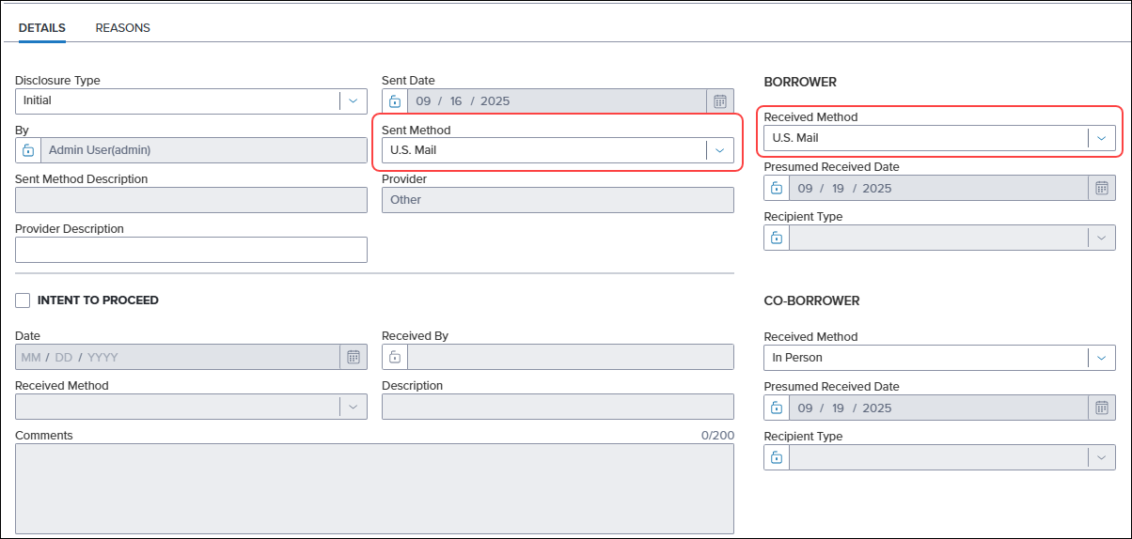Image resolution: width=1132 pixels, height=539 pixels.
Task: Click the Sent Date calendar icon
Action: point(720,101)
